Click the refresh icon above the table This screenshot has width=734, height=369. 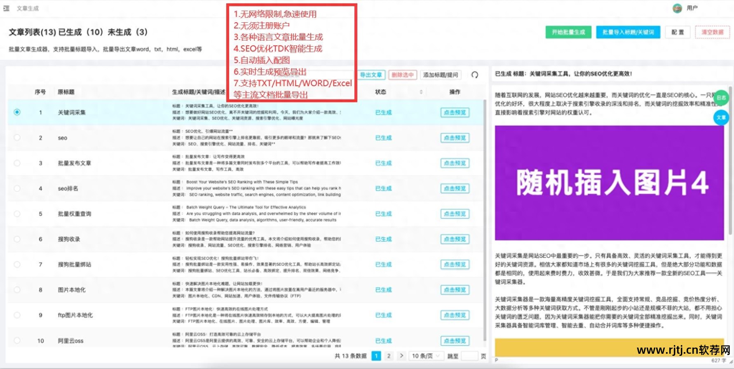pos(475,75)
